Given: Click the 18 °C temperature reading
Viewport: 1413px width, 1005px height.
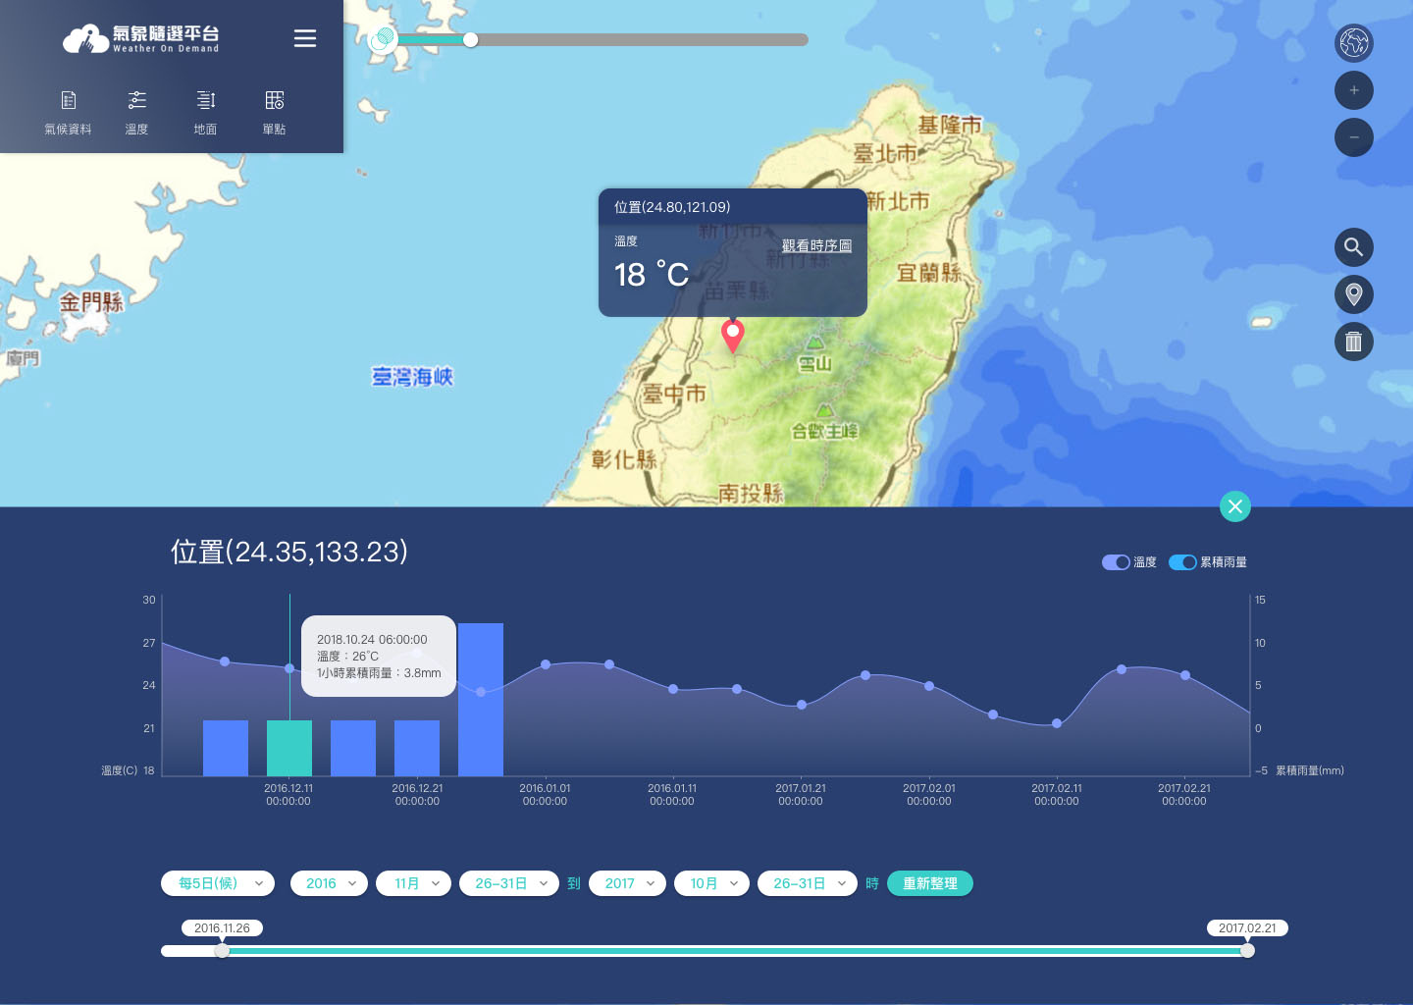Looking at the screenshot, I should pyautogui.click(x=652, y=275).
